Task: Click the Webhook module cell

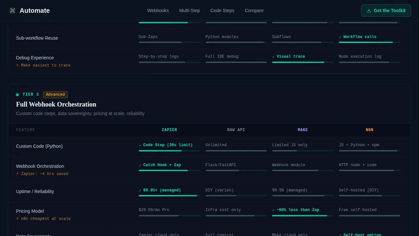Action: pos(288,165)
